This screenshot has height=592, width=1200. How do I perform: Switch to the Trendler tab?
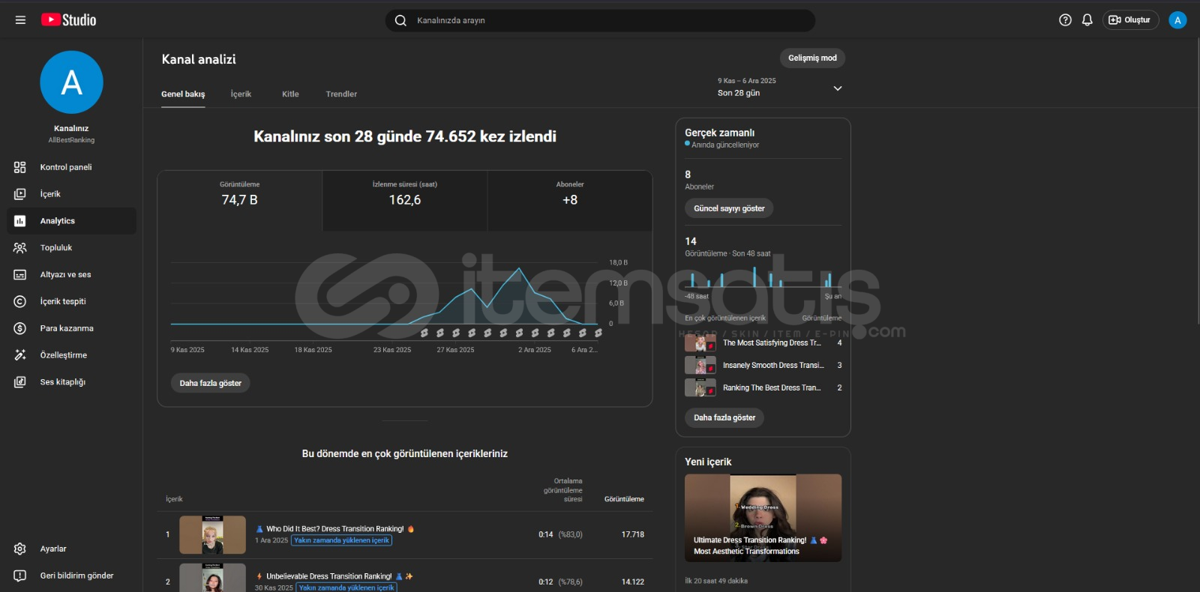[341, 94]
